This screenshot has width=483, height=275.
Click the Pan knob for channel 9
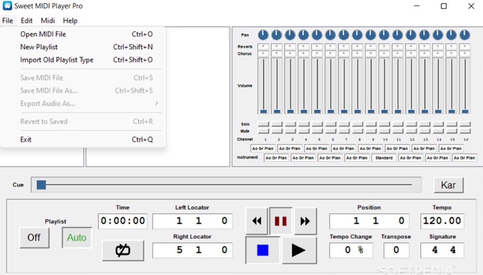pos(371,35)
